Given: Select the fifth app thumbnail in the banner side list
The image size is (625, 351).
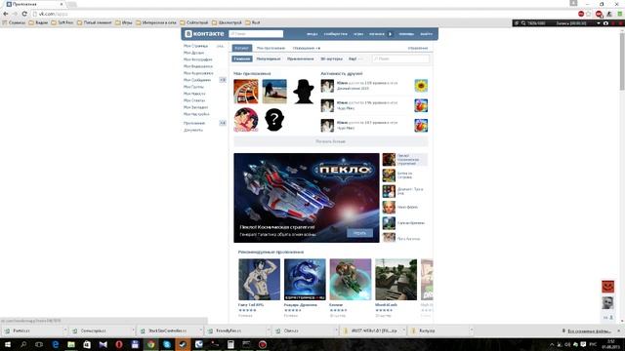Looking at the screenshot, I should click(x=389, y=223).
